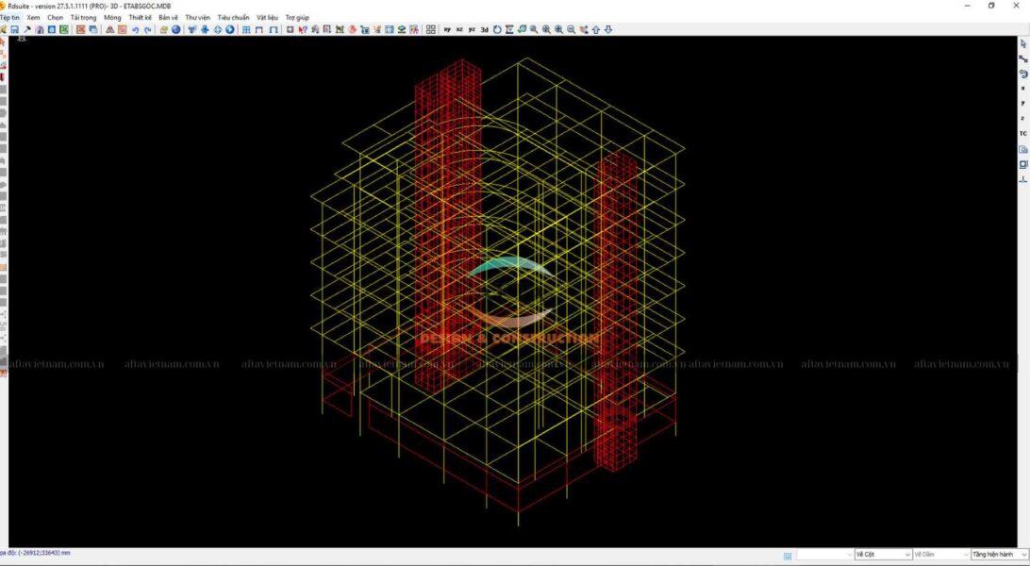Click the empty combo box in status bar

pos(824,555)
